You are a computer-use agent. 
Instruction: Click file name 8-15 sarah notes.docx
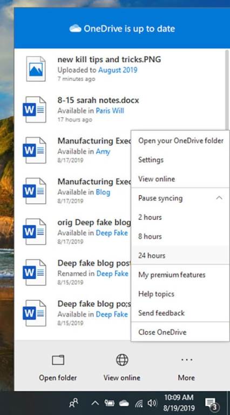98,100
